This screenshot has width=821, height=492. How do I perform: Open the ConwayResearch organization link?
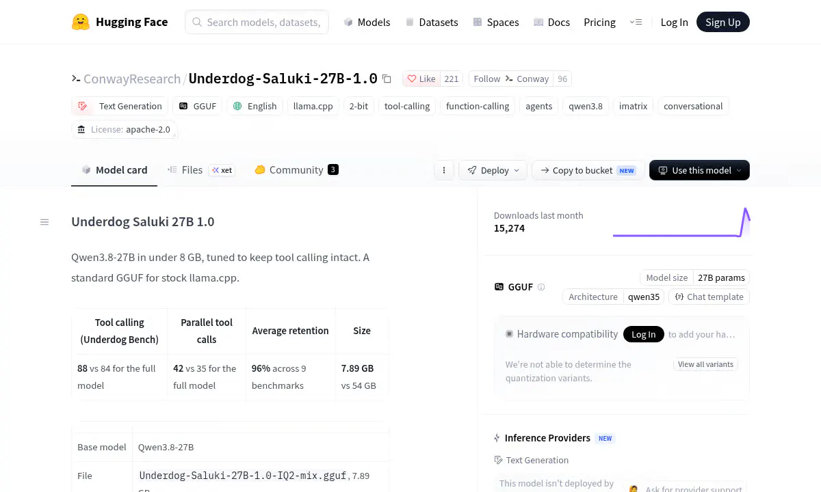point(132,79)
